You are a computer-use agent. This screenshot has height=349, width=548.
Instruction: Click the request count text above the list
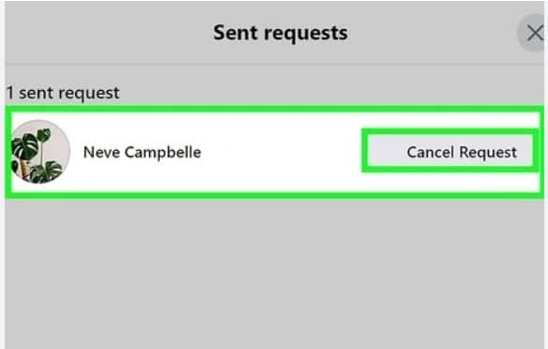click(x=63, y=93)
